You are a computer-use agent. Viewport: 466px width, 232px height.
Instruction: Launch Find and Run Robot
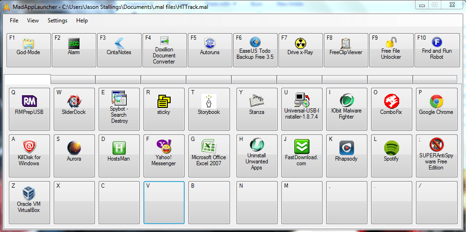(x=437, y=50)
